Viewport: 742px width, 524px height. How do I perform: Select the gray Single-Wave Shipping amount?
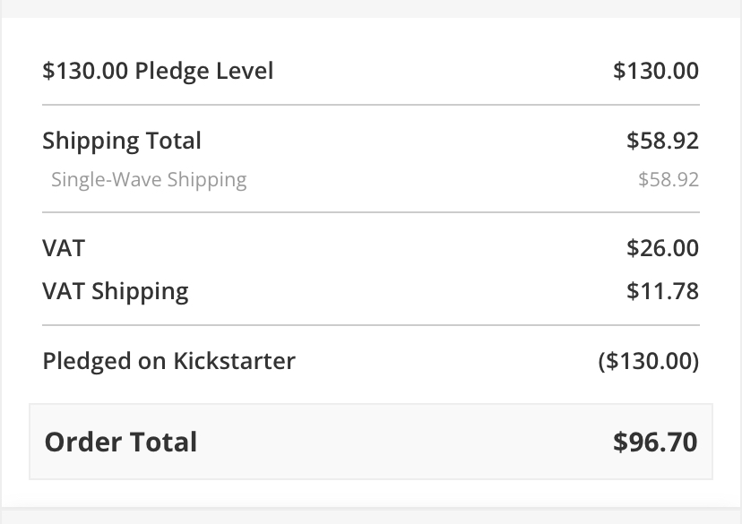668,179
